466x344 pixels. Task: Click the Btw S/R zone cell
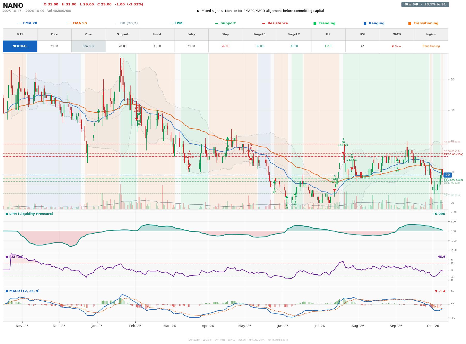point(88,46)
